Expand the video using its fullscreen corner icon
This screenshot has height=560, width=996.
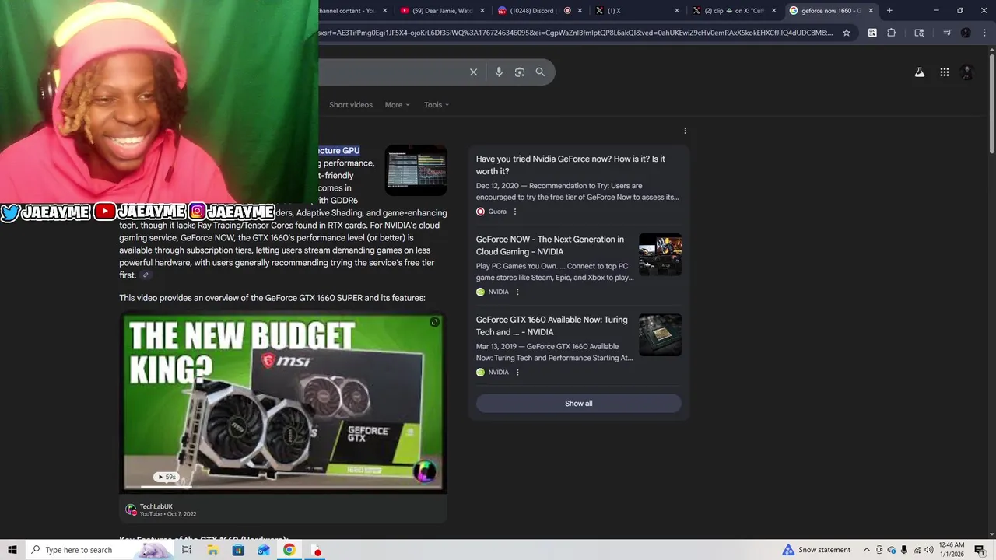(x=434, y=322)
